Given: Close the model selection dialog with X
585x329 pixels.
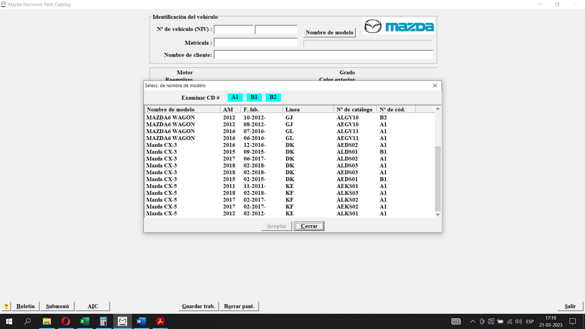Looking at the screenshot, I should pos(435,85).
